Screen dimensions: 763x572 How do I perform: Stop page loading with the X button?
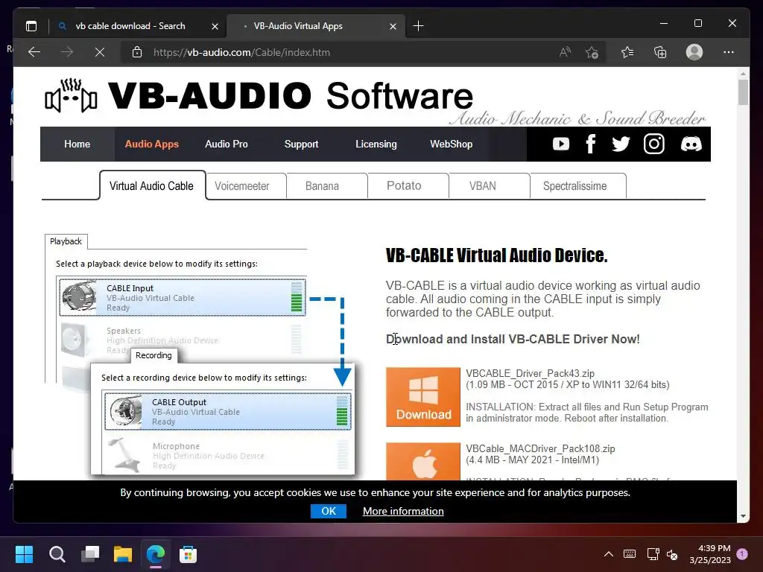coord(100,52)
